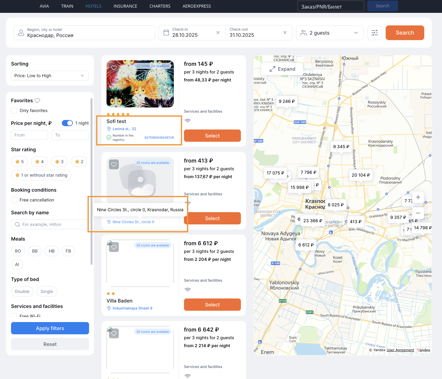Expand the map view
The image size is (442, 379).
[x=282, y=69]
